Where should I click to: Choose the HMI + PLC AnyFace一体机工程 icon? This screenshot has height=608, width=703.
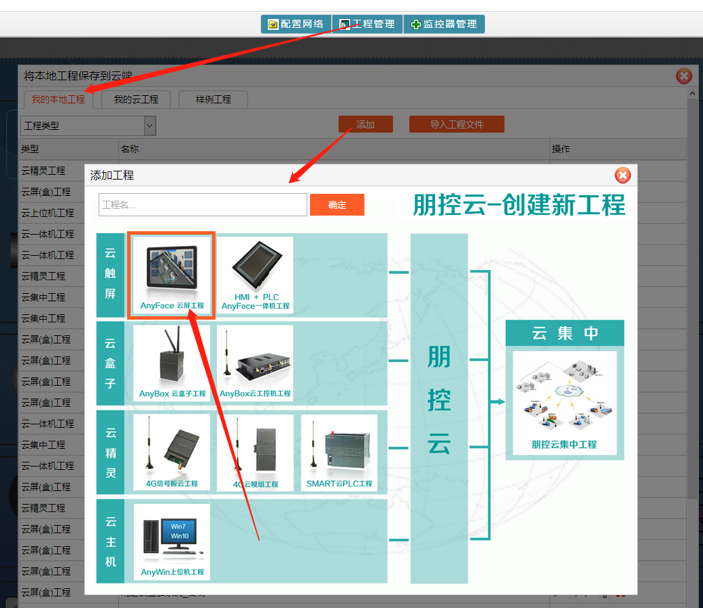tap(255, 273)
